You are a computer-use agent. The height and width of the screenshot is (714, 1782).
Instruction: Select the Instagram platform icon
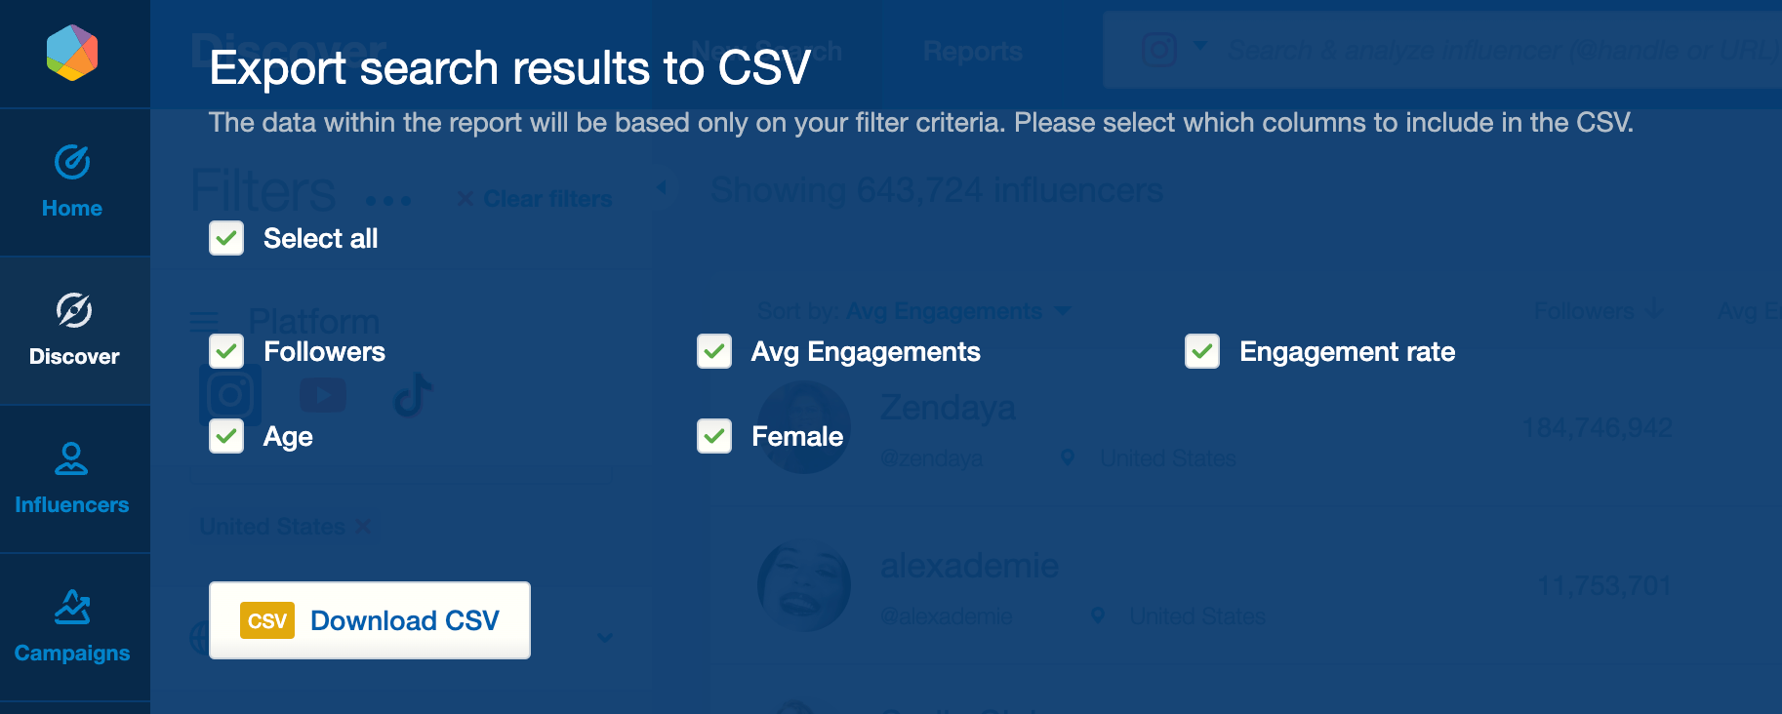coord(230,394)
